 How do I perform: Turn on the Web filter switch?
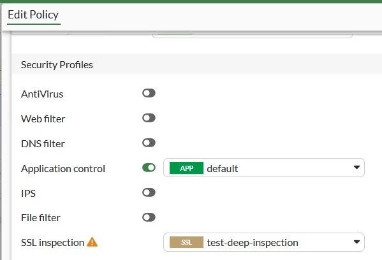coord(149,118)
